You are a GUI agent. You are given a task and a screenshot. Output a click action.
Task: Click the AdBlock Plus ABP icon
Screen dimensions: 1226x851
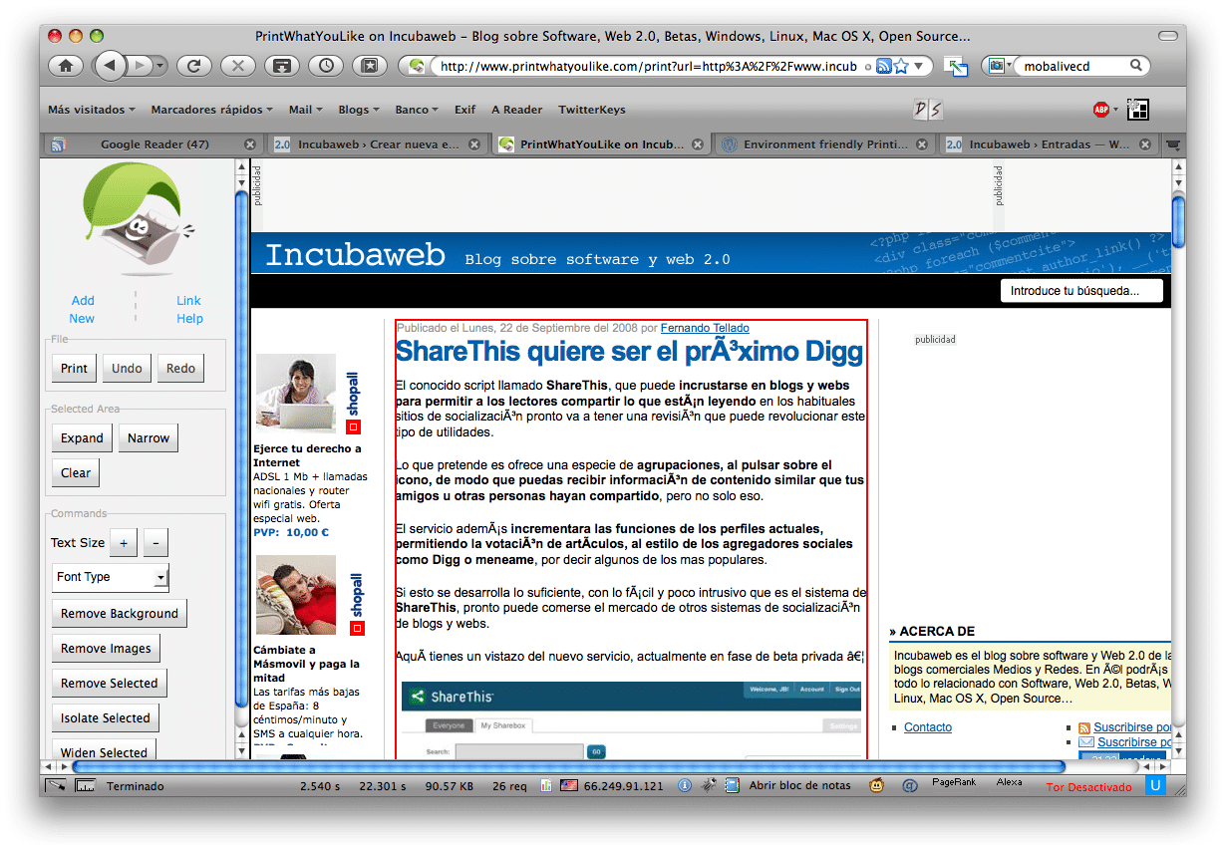1101,110
